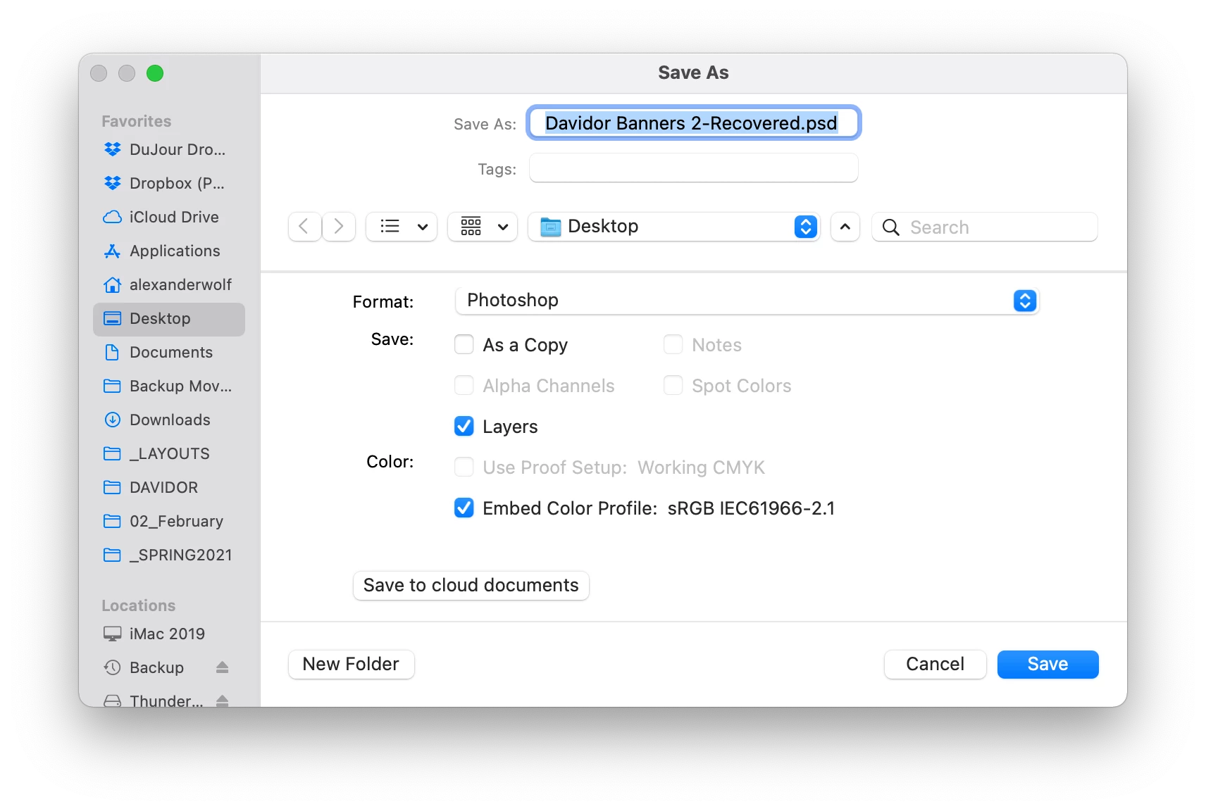This screenshot has height=811, width=1206.
Task: Click the iMac 2019 computer icon
Action: coord(112,634)
